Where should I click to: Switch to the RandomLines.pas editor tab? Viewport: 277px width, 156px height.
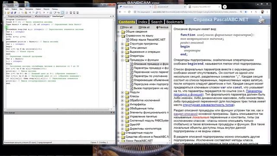[42, 16]
